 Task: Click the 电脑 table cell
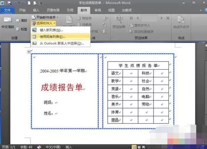tap(146, 97)
